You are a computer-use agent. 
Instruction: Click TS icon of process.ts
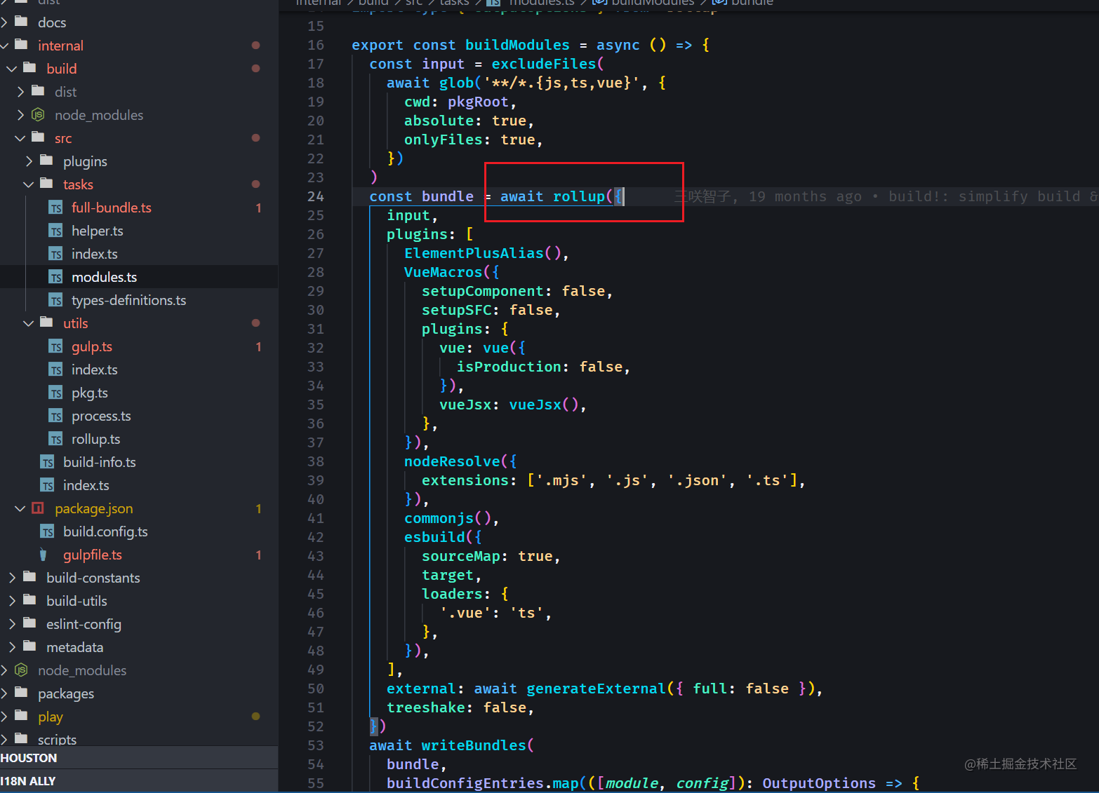pyautogui.click(x=56, y=416)
